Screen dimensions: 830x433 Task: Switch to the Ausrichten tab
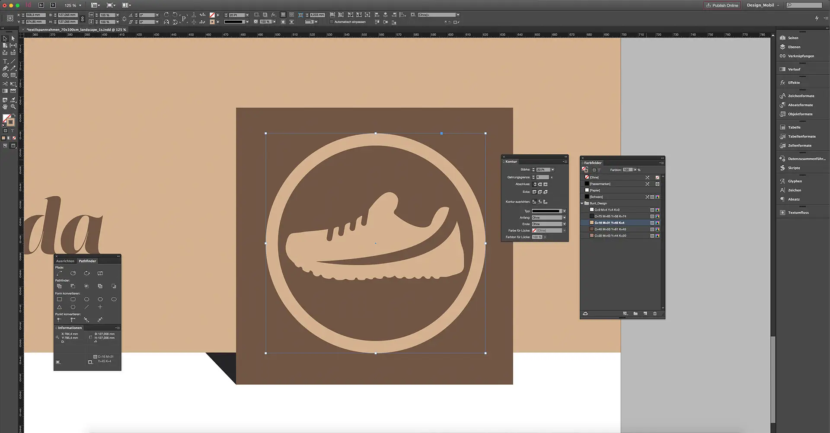(65, 261)
